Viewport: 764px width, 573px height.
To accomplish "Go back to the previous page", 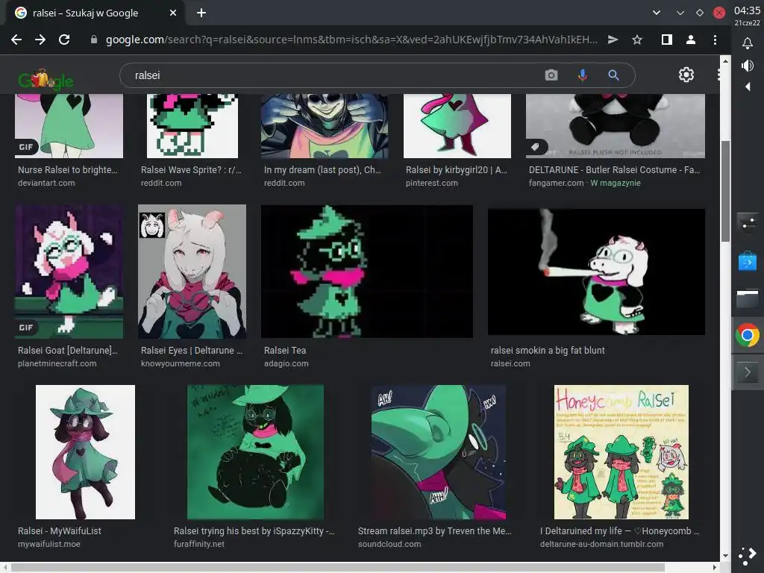I will [x=16, y=40].
